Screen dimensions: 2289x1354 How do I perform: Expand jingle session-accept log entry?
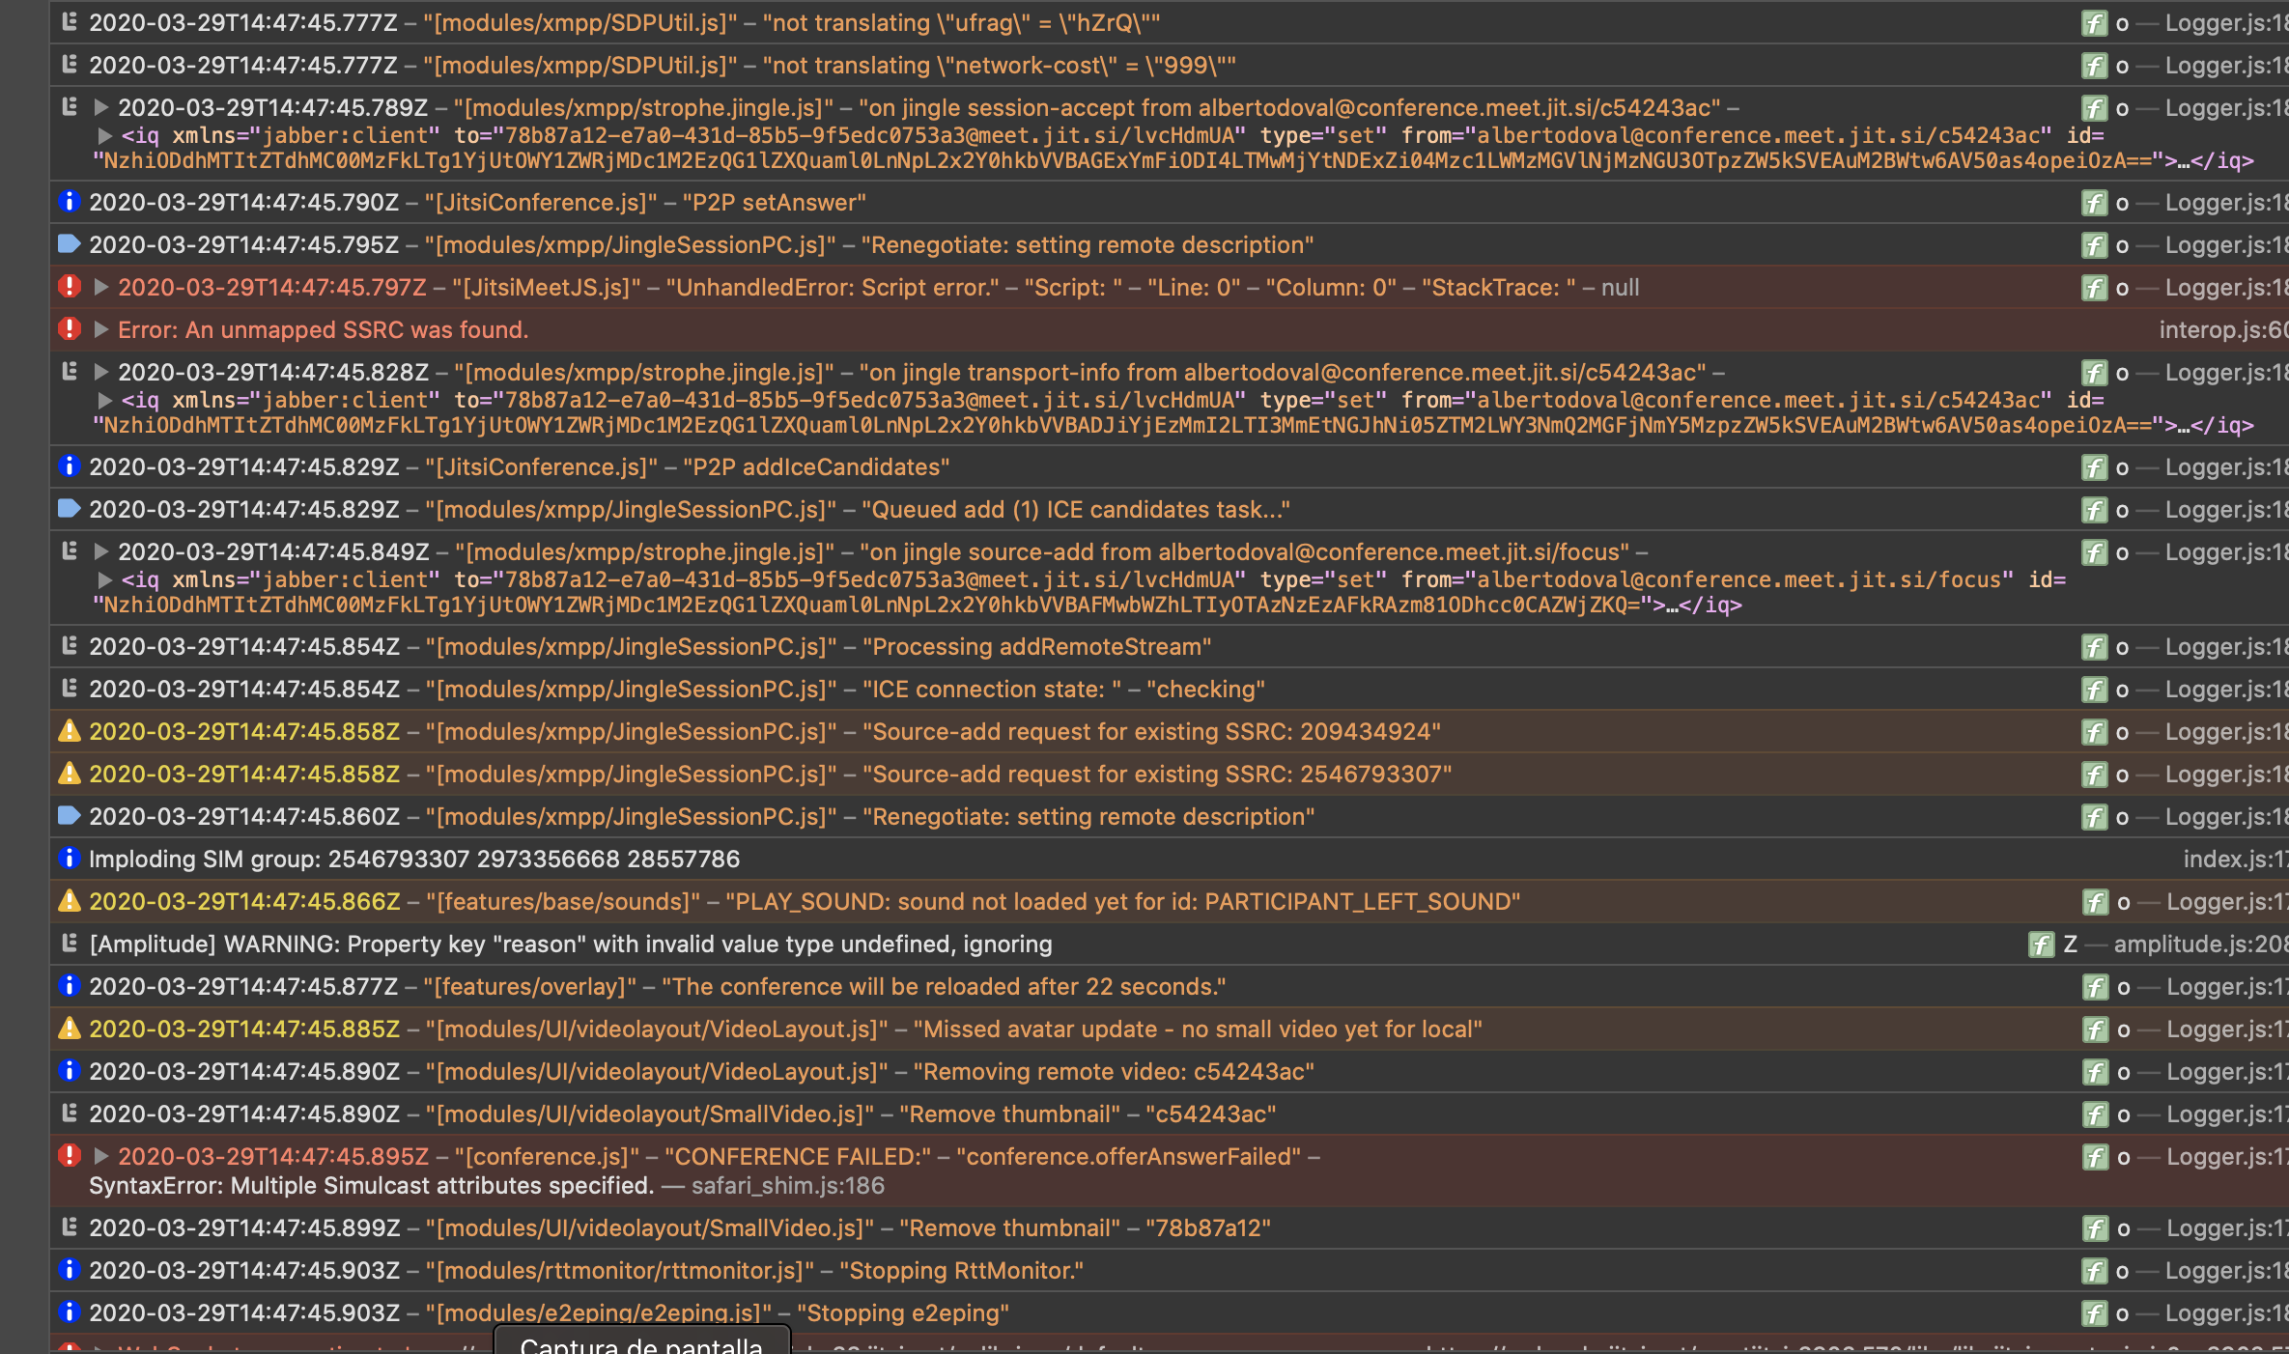100,107
